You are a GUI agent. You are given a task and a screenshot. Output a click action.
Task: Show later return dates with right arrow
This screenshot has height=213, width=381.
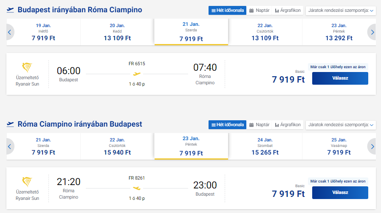coord(372,146)
